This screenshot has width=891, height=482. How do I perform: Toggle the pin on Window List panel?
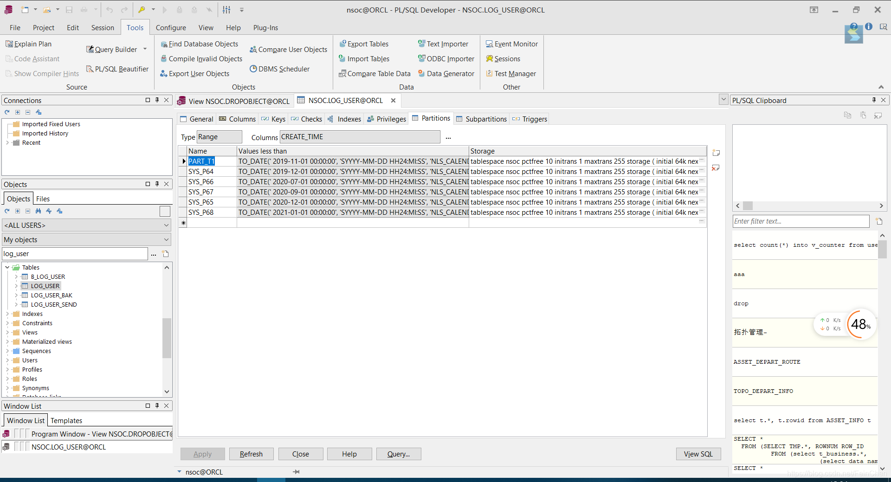[157, 405]
